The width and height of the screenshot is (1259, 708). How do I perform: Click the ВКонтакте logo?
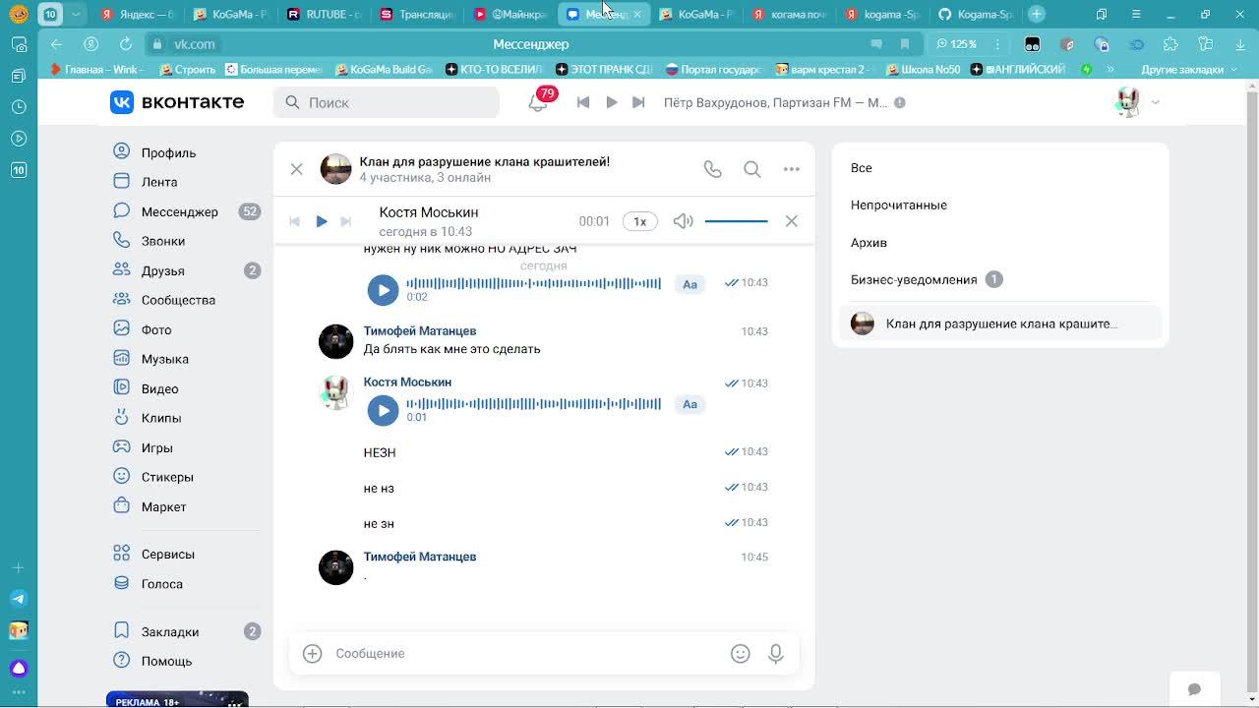[x=177, y=102]
